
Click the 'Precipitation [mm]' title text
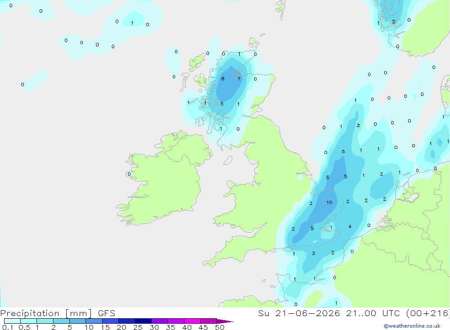click(46, 313)
